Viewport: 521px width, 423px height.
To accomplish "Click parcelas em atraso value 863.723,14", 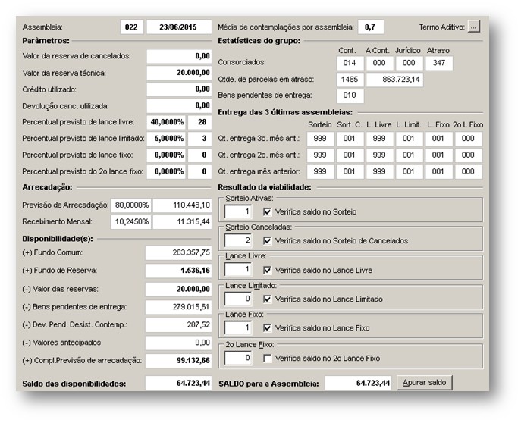I will (395, 80).
